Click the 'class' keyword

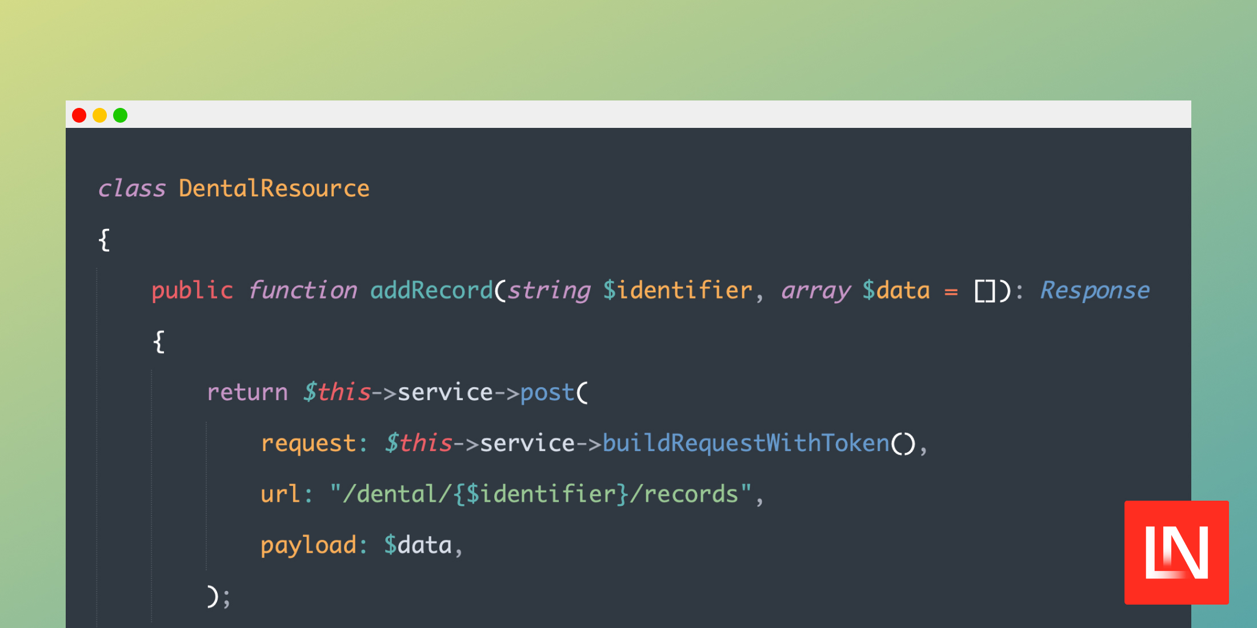click(132, 188)
